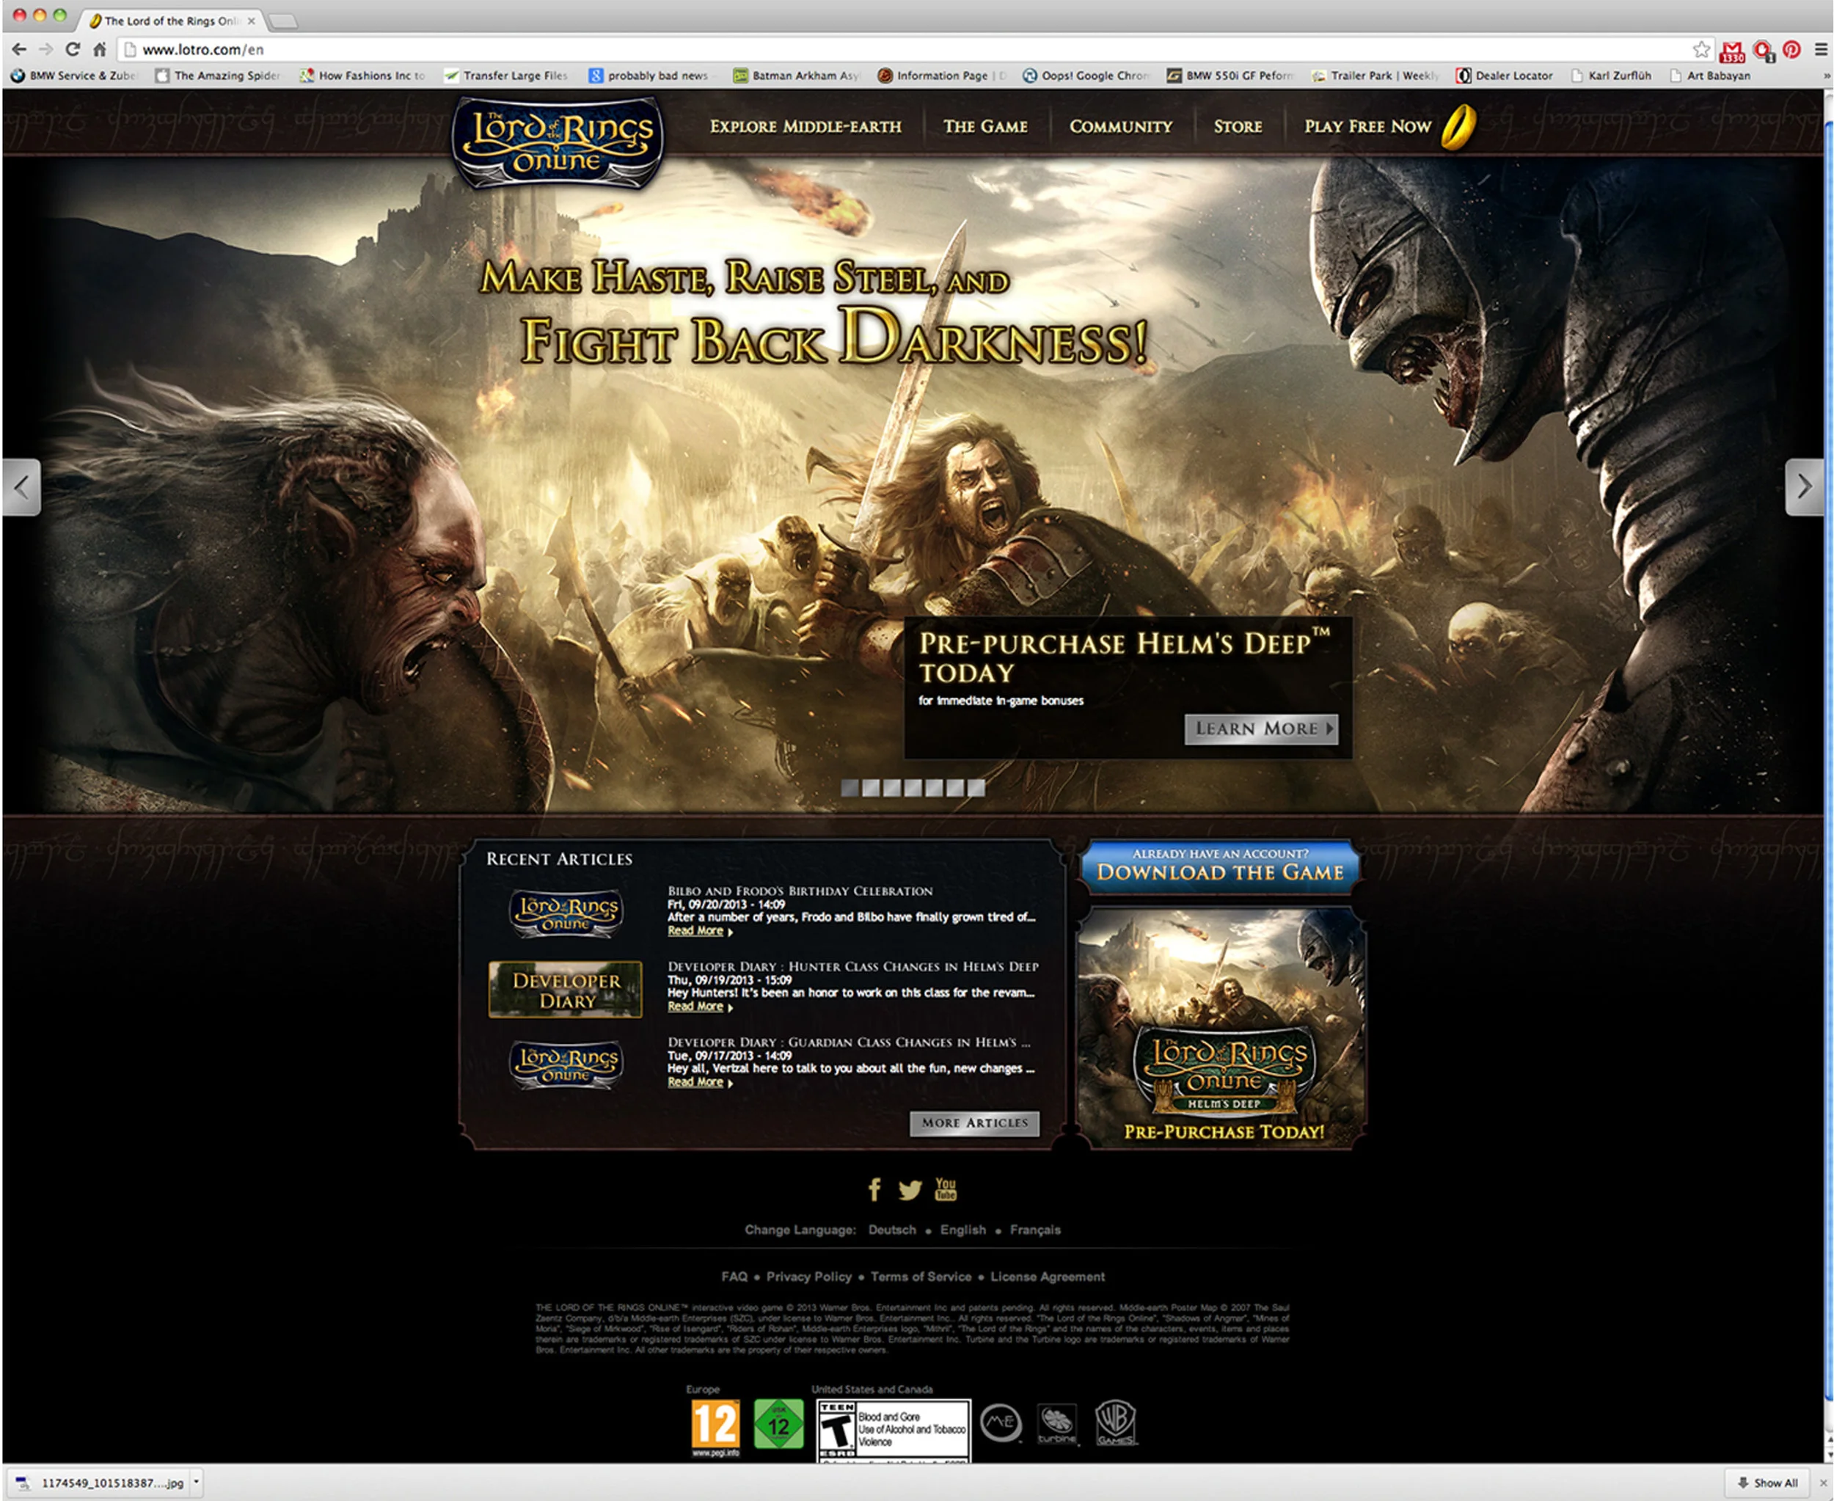Advance carousel with right arrow
The width and height of the screenshot is (1834, 1501).
coord(1804,487)
